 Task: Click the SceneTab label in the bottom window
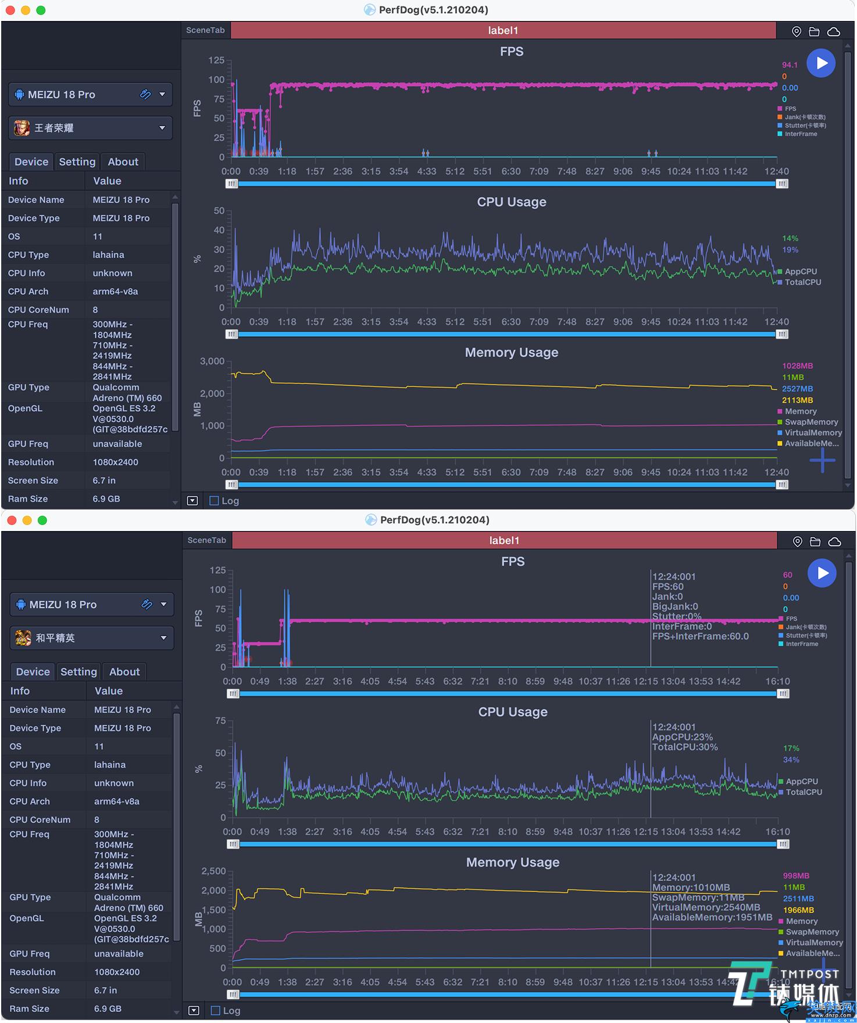point(206,540)
